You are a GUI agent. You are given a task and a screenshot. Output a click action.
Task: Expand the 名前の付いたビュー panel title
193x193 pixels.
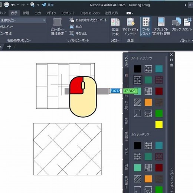pyautogui.click(x=19, y=40)
